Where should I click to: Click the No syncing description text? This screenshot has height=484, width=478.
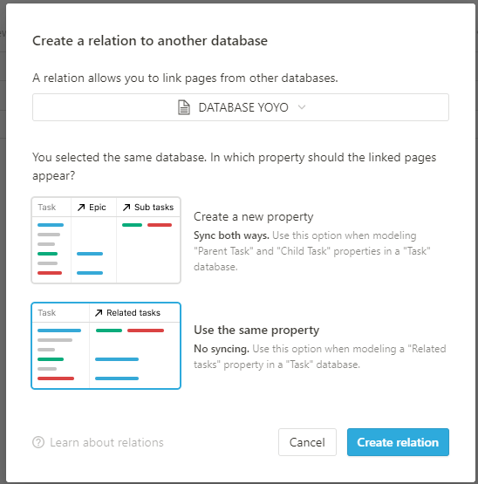[320, 357]
